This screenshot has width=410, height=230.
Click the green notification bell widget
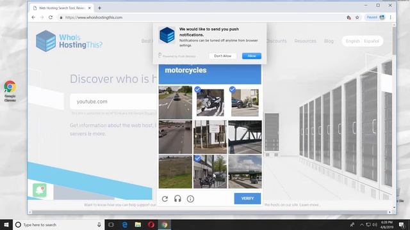40,190
